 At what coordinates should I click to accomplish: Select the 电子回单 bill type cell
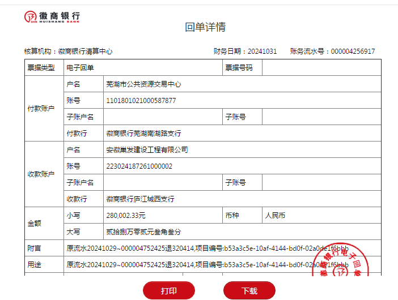click(81, 68)
